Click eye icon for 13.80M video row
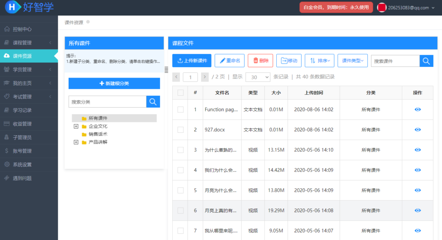Image resolution: width=442 pixels, height=240 pixels. 418,190
